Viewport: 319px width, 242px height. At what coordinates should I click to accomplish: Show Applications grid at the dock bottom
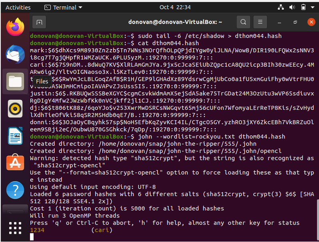tap(15, 228)
